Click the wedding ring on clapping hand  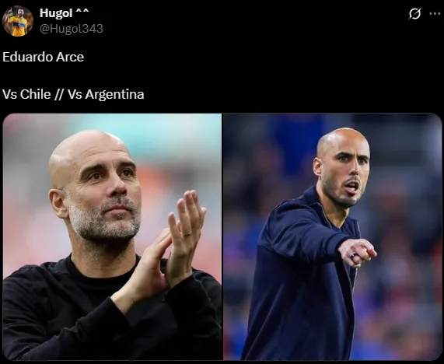187,234
